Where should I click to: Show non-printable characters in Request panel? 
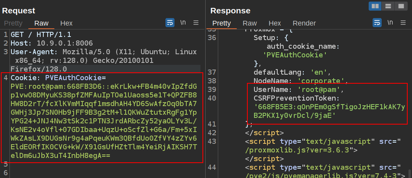click(183, 23)
